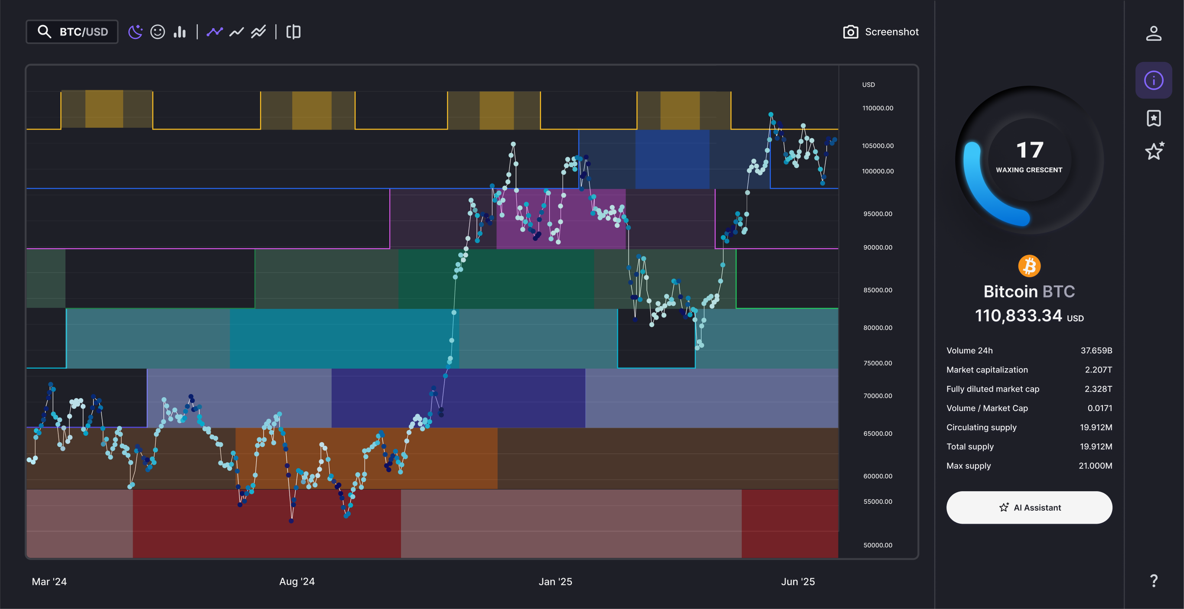Click the Bitcoin logo icon
1184x609 pixels.
pos(1029,266)
